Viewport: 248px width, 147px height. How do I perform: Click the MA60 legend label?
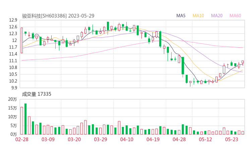coord(235,16)
